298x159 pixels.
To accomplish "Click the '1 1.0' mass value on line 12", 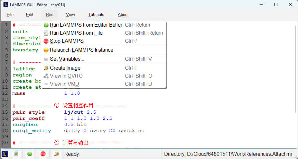I will tap(72, 93).
